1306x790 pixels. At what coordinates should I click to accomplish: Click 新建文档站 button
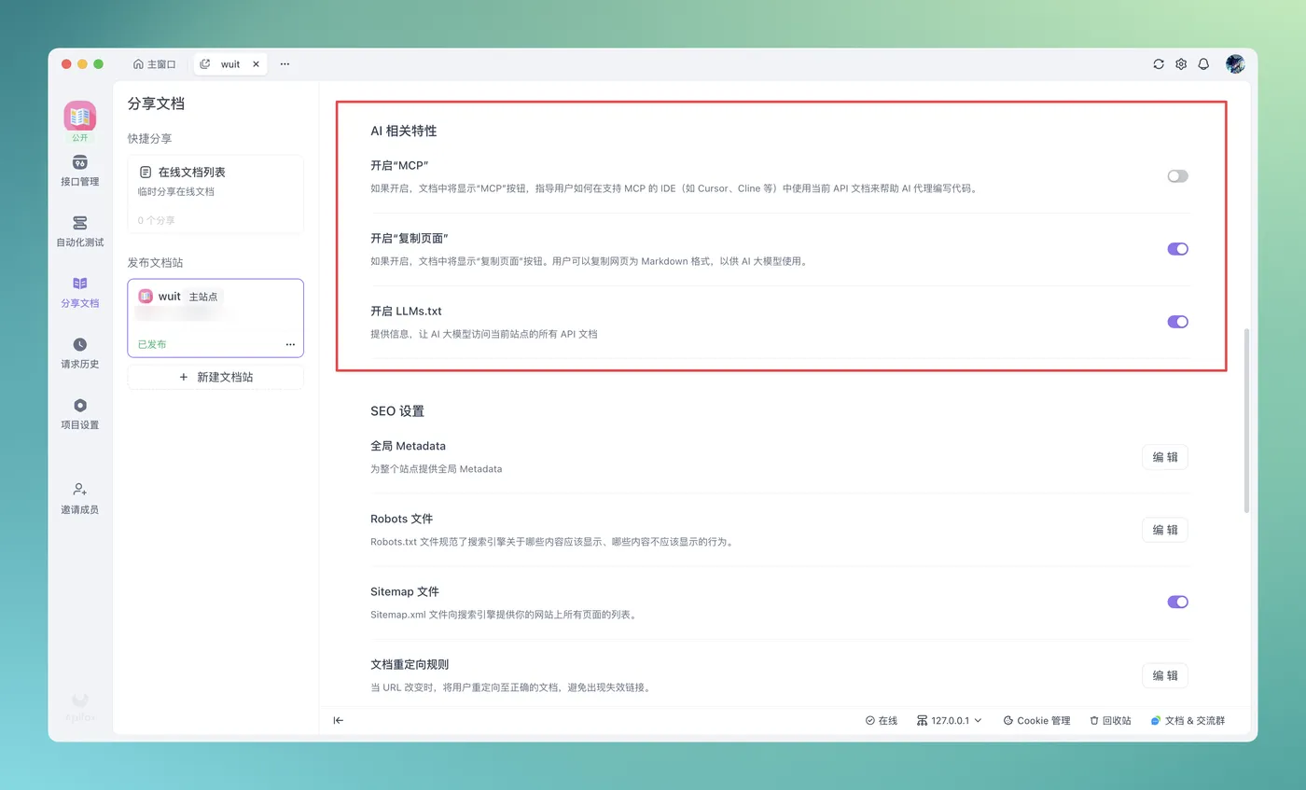pos(215,377)
